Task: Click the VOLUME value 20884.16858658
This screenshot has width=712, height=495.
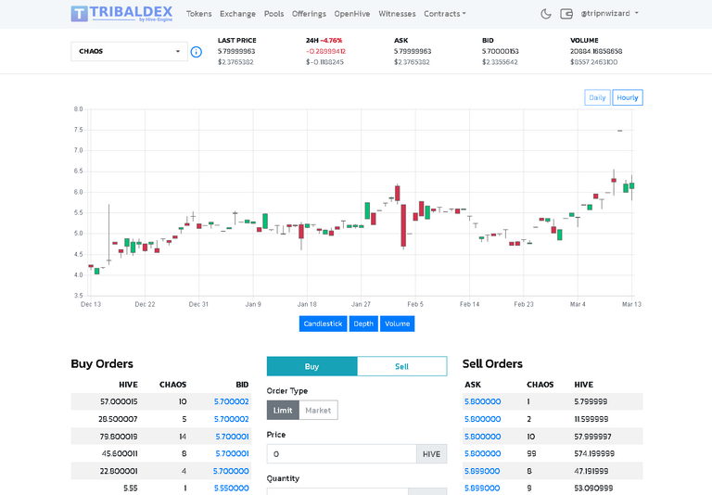Action: pyautogui.click(x=596, y=51)
